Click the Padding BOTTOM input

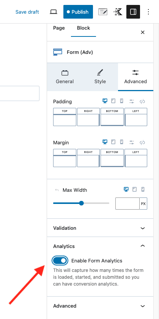coord(112,120)
